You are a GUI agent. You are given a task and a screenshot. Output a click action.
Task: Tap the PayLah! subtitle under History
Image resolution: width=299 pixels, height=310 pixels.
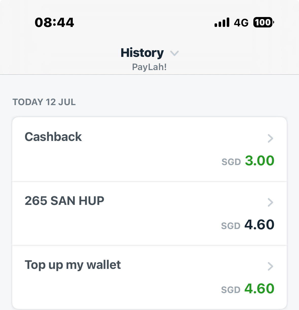coord(149,67)
